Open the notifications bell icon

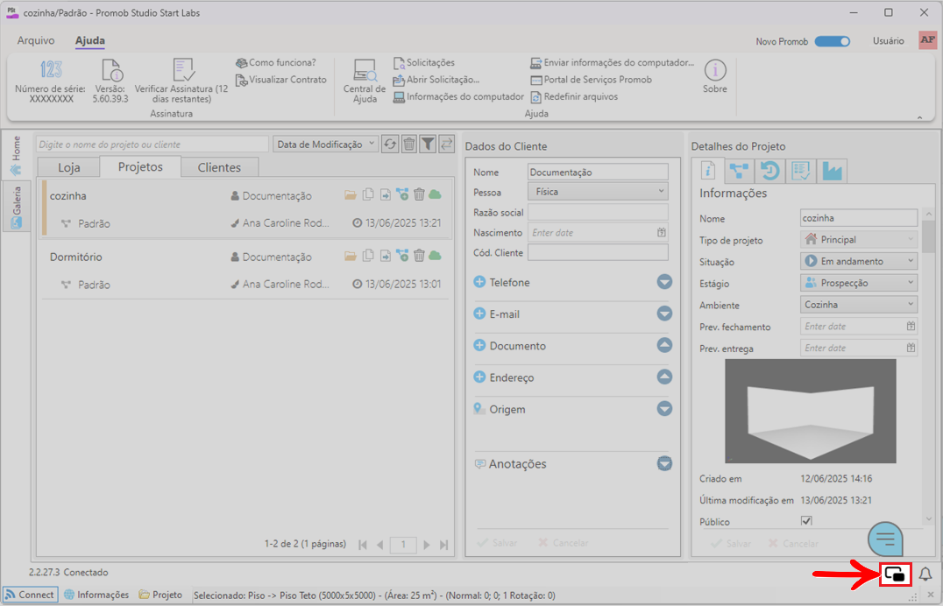pos(925,574)
